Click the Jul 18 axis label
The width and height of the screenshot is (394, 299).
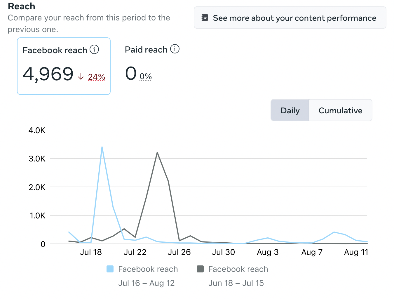pos(91,252)
